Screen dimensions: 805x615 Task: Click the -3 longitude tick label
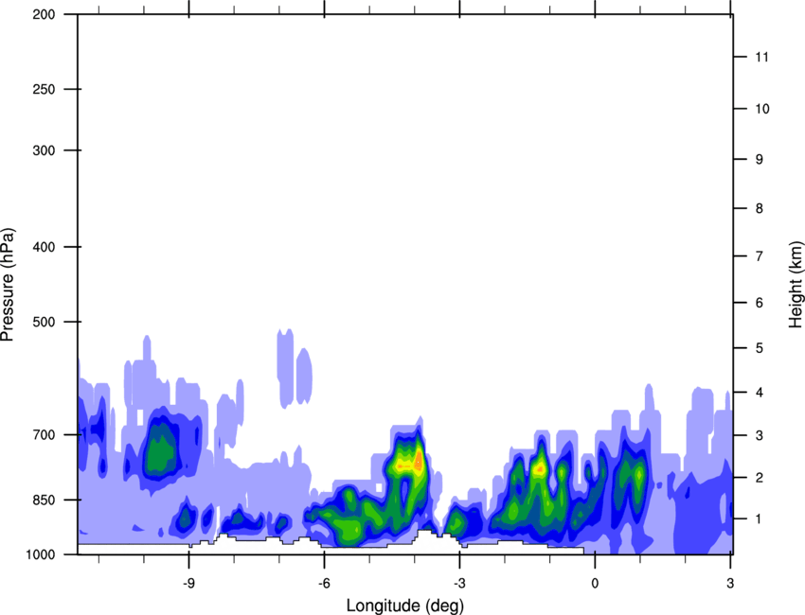click(x=459, y=583)
